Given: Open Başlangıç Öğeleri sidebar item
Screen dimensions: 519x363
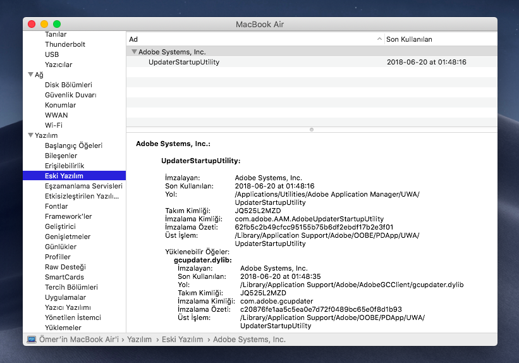Looking at the screenshot, I should 73,145.
